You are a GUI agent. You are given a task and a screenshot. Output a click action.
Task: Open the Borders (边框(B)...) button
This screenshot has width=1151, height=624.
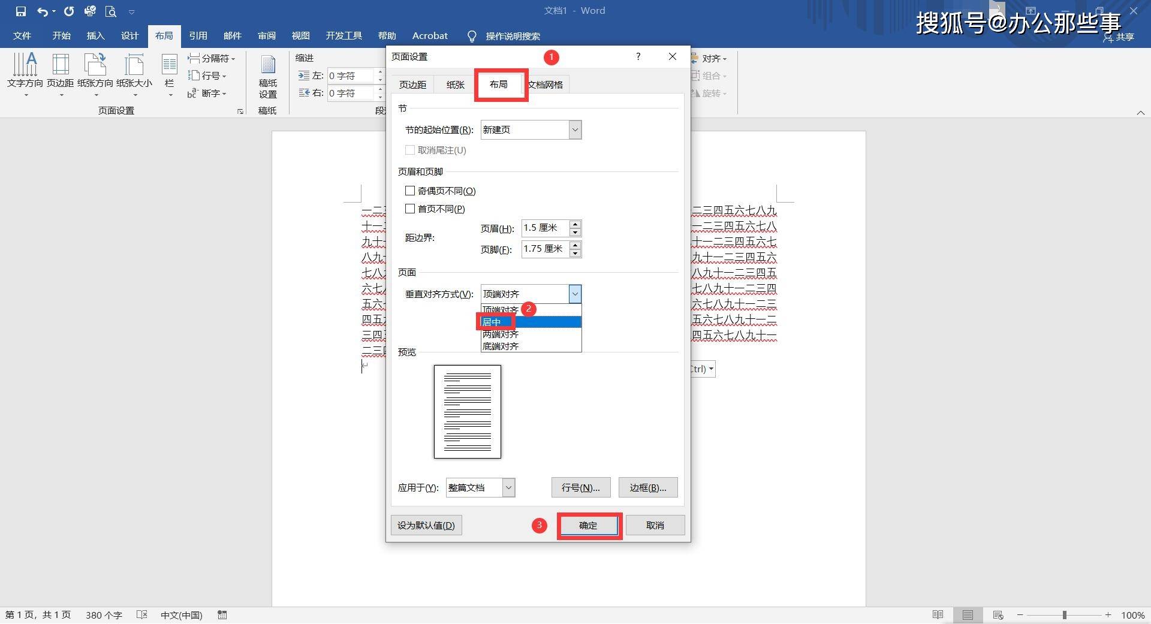coord(648,487)
